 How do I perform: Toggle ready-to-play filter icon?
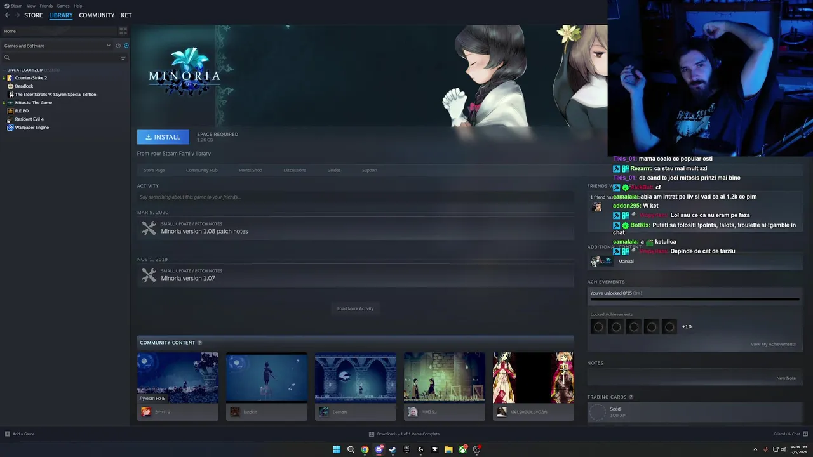[126, 46]
